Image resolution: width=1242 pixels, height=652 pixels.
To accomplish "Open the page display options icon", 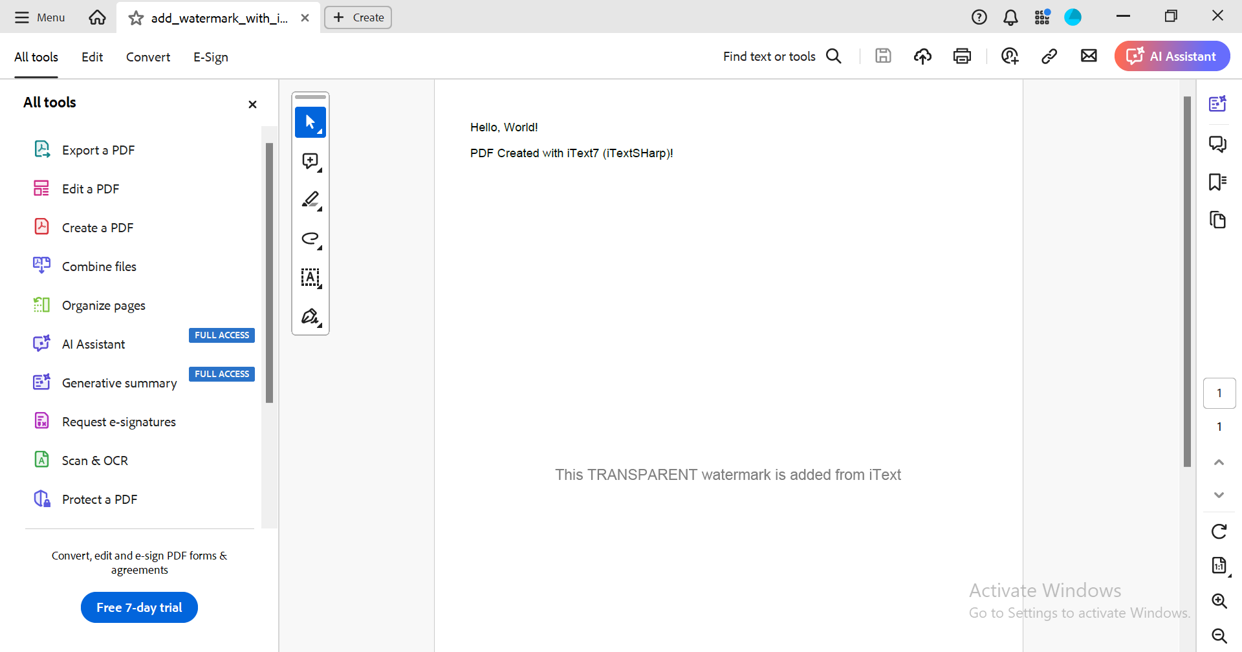I will pos(1219,566).
